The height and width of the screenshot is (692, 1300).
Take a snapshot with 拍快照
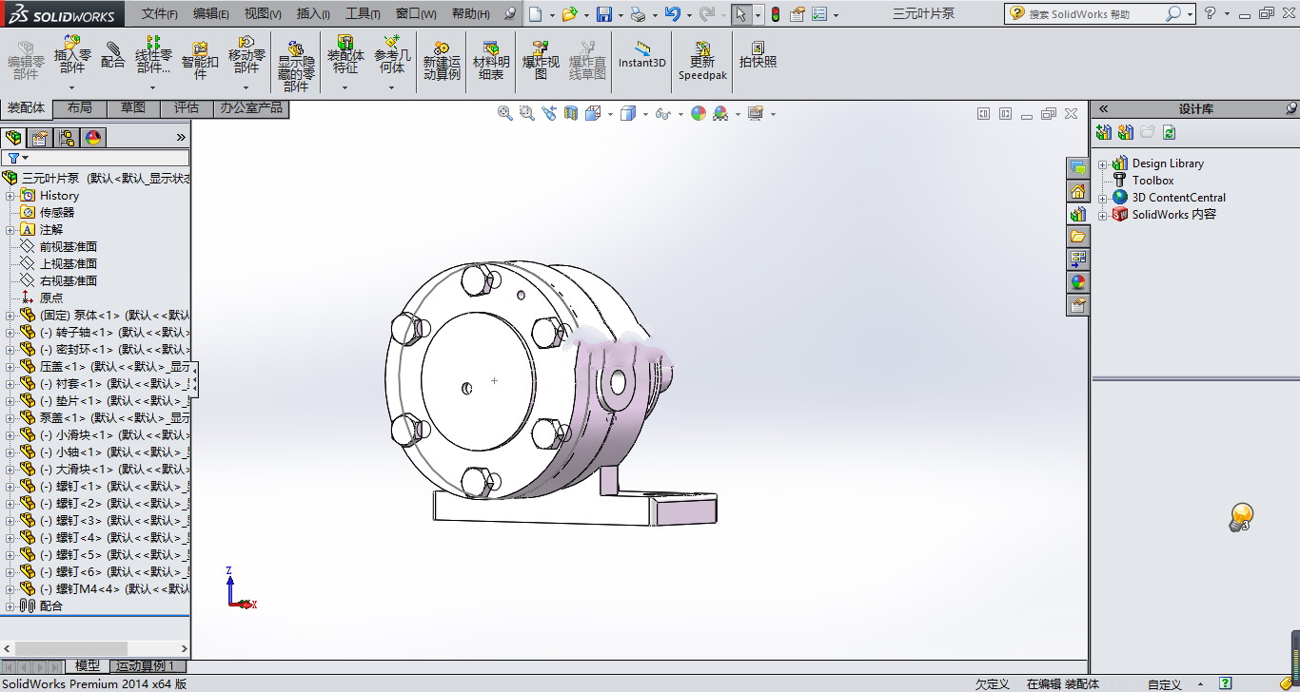click(x=758, y=55)
